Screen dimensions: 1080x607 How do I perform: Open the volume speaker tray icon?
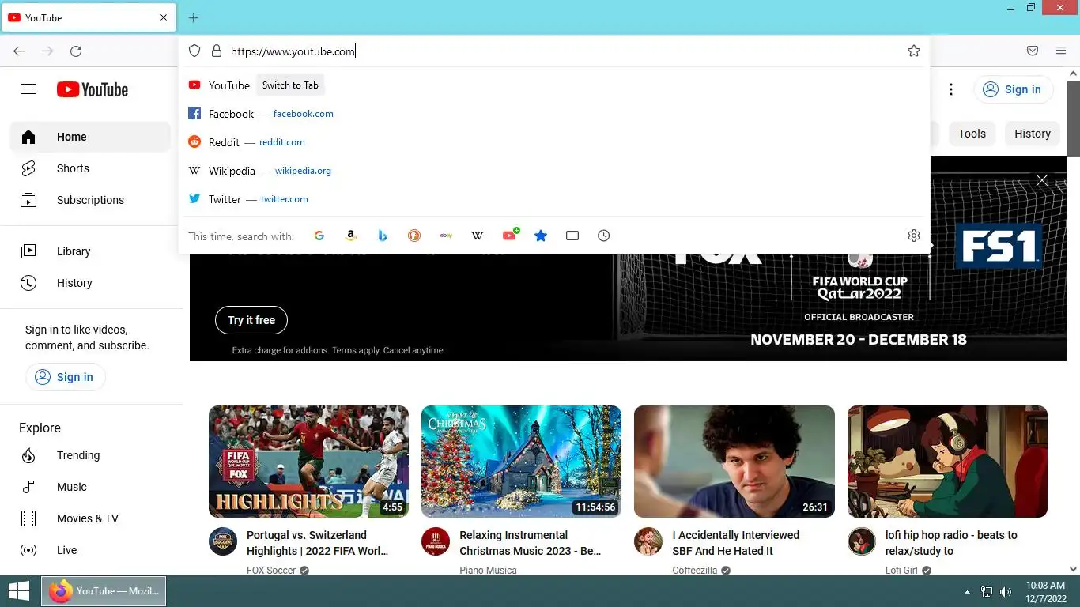(x=1006, y=591)
